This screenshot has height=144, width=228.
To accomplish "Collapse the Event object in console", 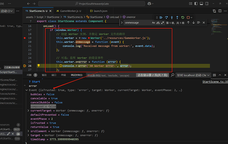I will 26,90.
